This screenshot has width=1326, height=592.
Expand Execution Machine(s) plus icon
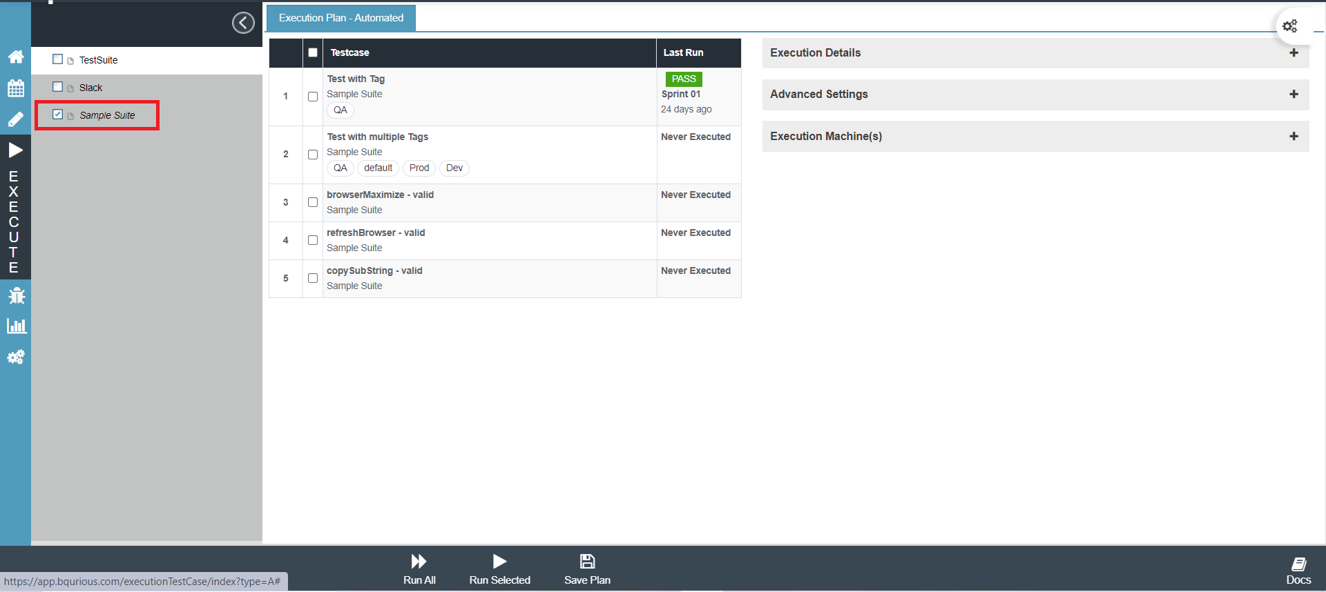point(1294,137)
